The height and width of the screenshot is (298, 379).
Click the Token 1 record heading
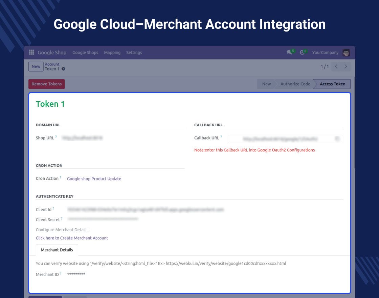(x=50, y=104)
